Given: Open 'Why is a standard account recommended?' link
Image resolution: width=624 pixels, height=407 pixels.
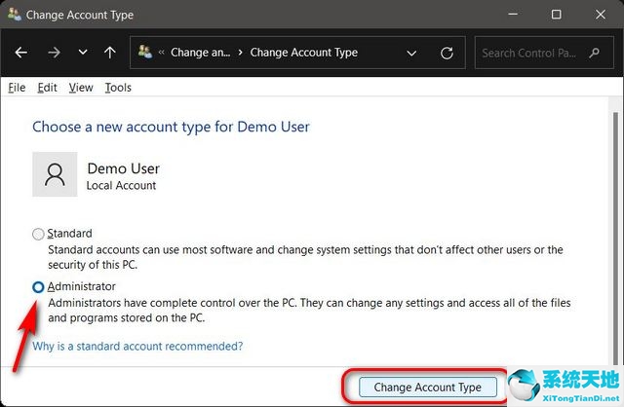Looking at the screenshot, I should (x=137, y=347).
